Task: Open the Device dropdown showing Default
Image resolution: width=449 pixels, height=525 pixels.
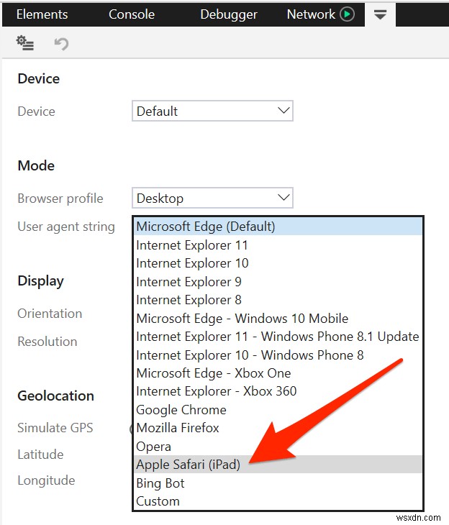Action: click(x=212, y=111)
